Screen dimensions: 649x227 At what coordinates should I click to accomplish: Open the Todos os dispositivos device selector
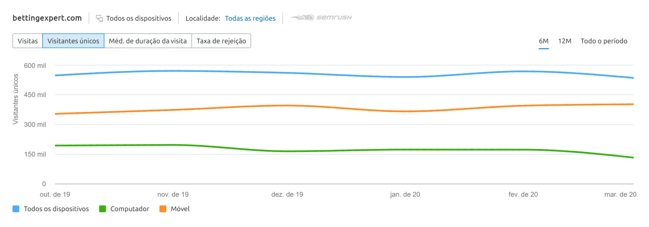[138, 18]
